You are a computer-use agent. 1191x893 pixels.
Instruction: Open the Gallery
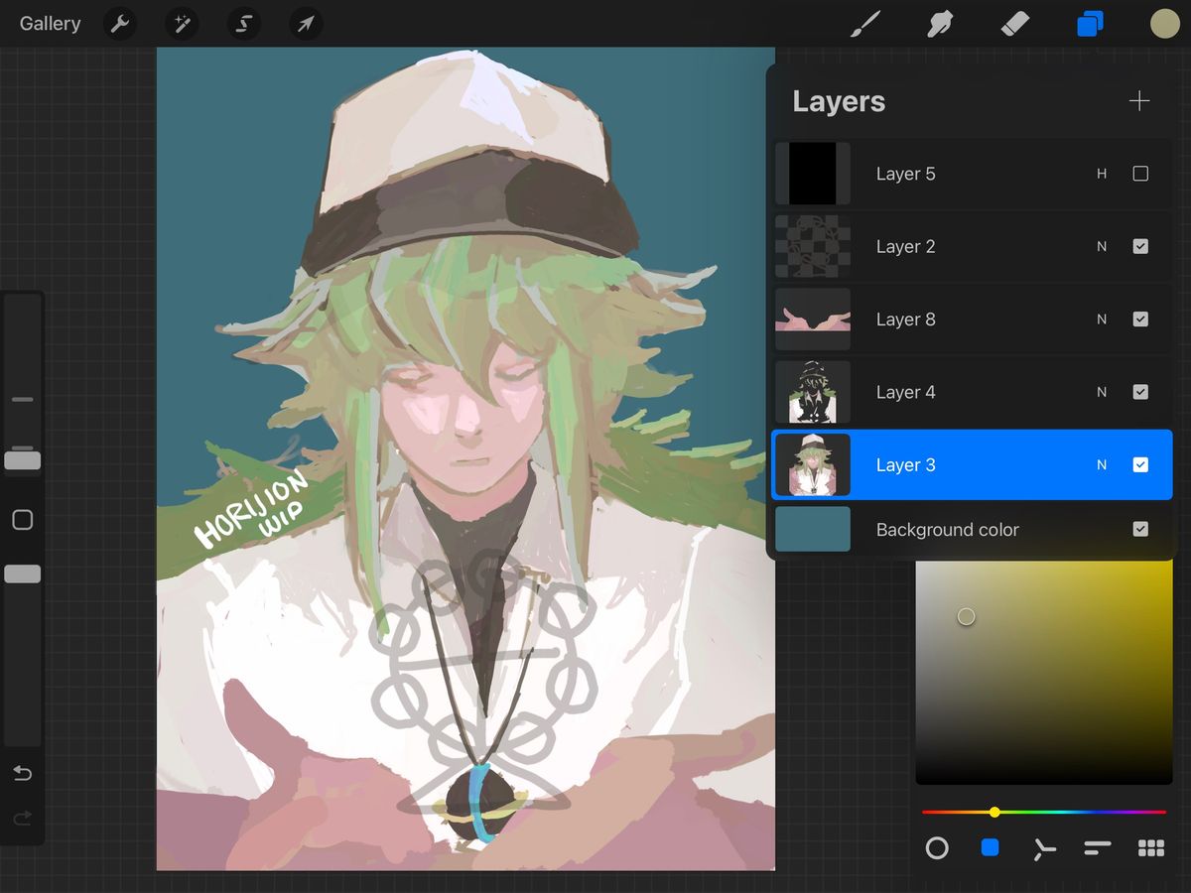tap(50, 23)
